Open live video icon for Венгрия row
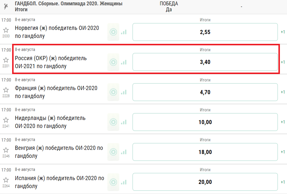This screenshot has width=287, height=194. tap(113, 152)
